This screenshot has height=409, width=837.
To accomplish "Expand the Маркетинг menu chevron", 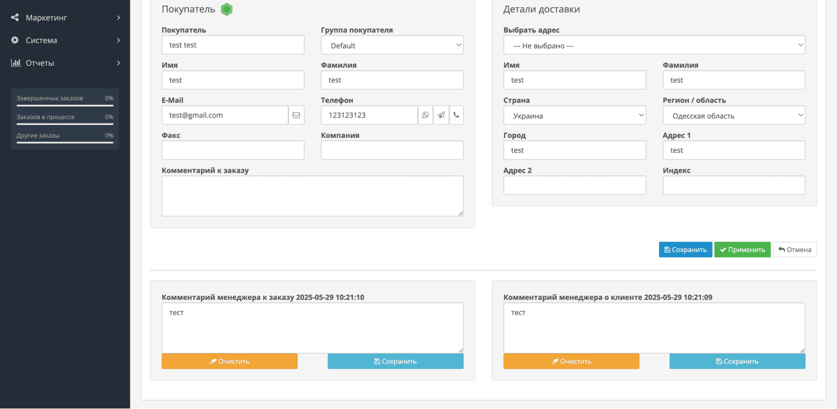I will (x=119, y=18).
